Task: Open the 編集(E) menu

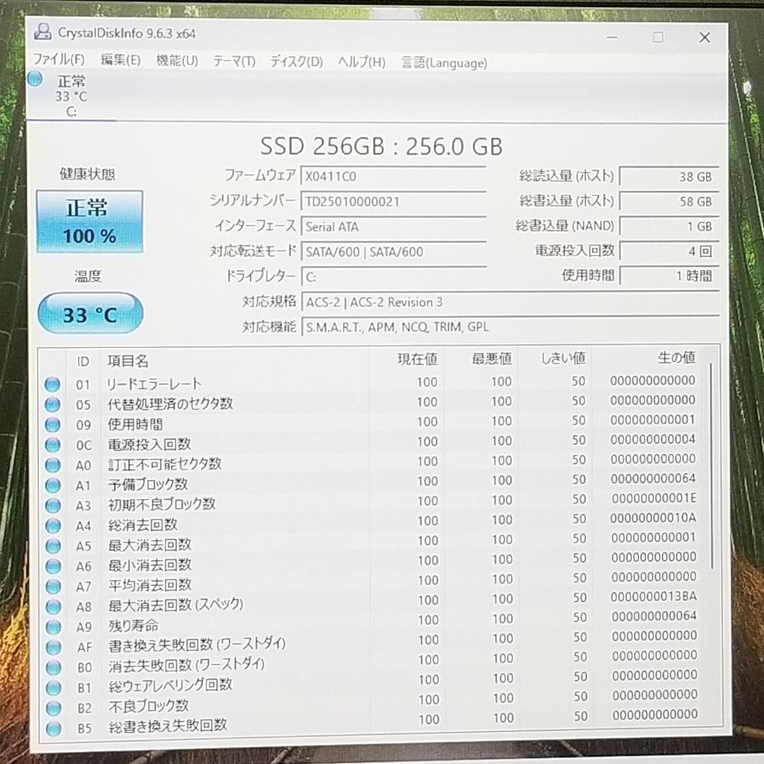Action: [121, 61]
